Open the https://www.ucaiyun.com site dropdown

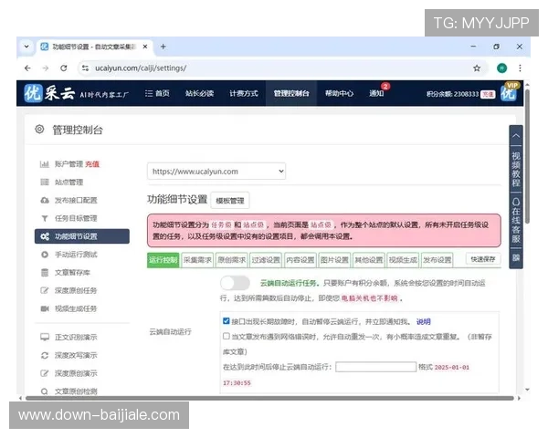coord(216,172)
